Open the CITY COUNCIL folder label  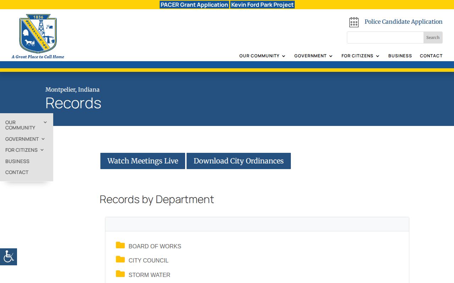pyautogui.click(x=148, y=260)
